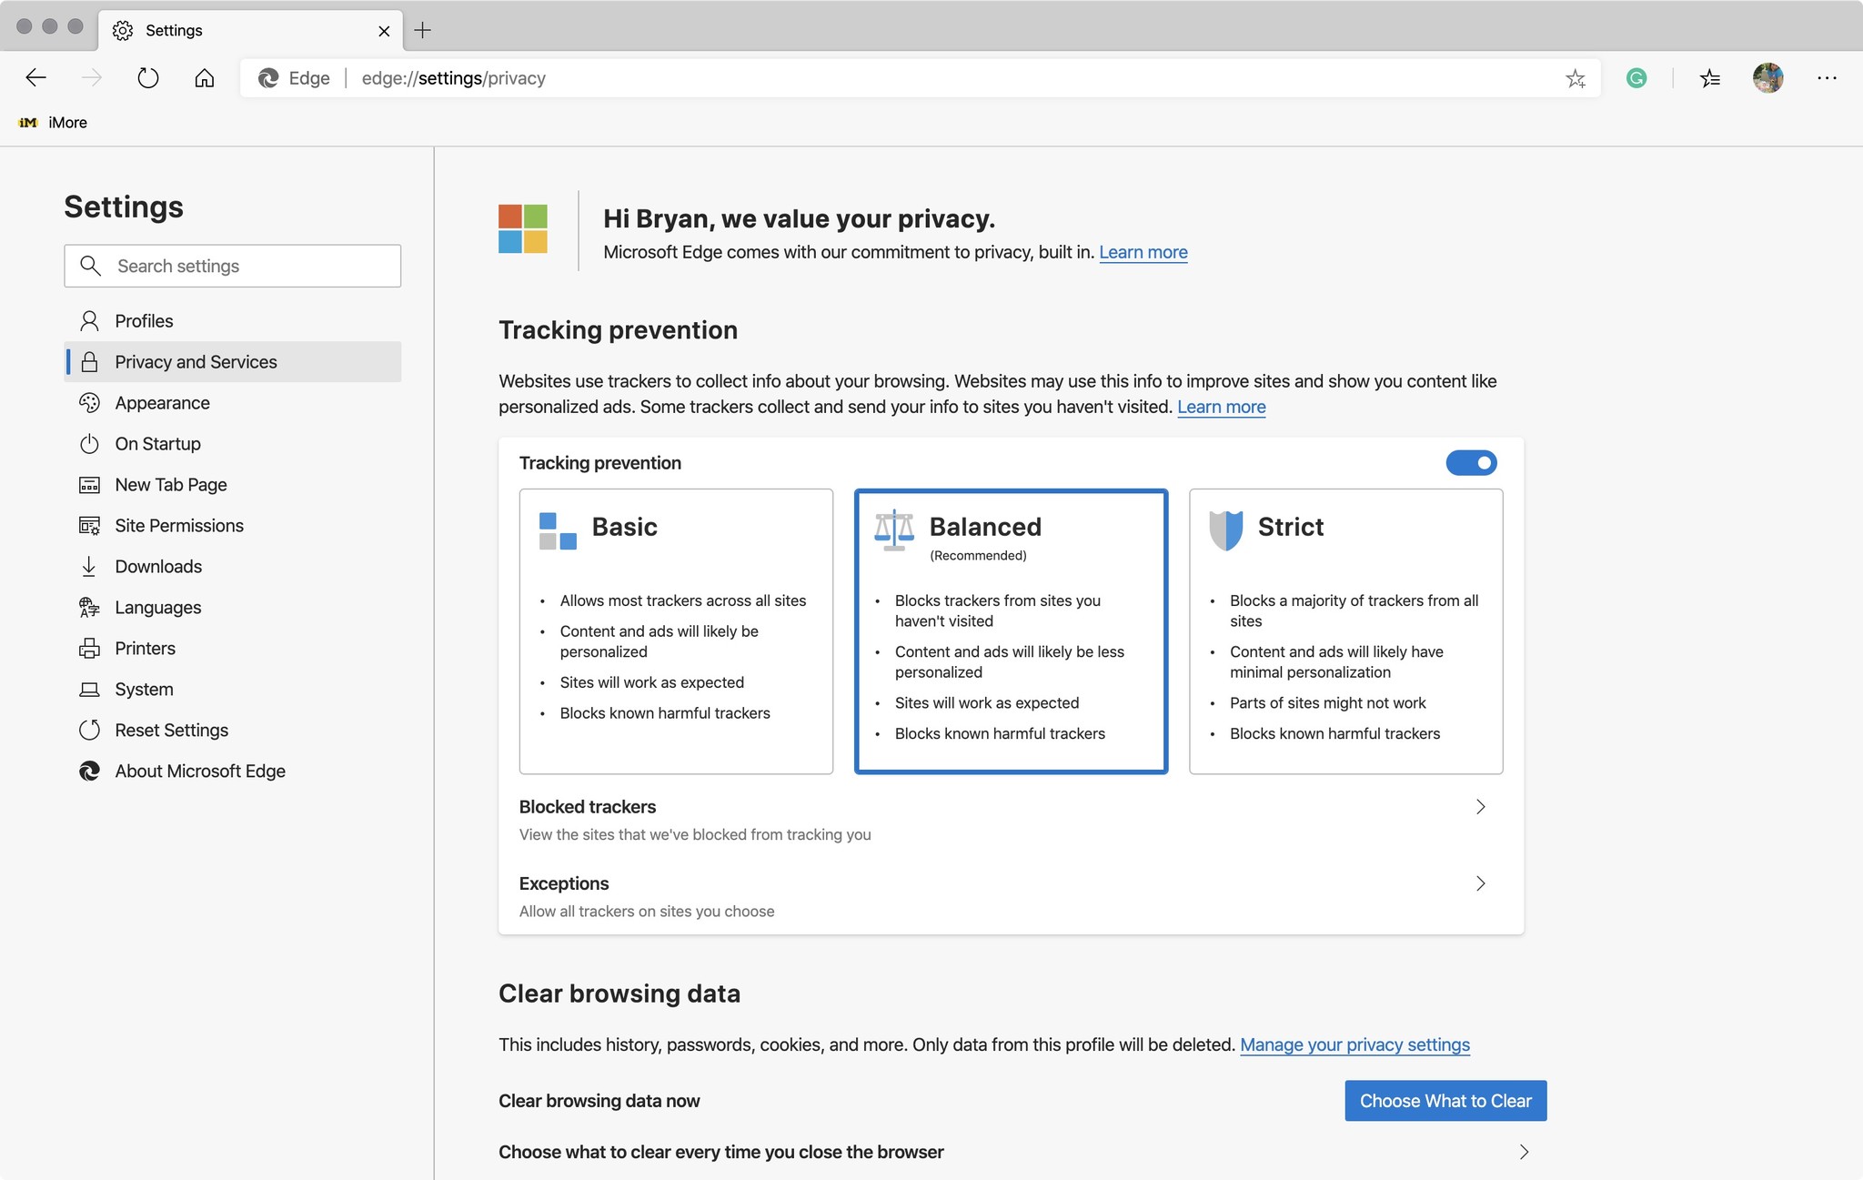Click the New Tab Page menu item
Image resolution: width=1863 pixels, height=1180 pixels.
coord(170,483)
